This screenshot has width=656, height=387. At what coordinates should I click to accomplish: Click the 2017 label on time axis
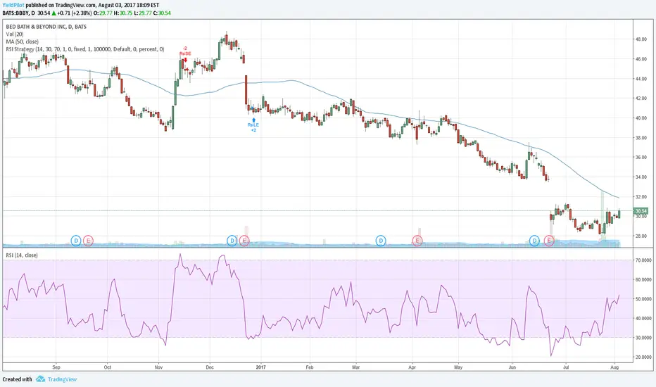(x=260, y=367)
